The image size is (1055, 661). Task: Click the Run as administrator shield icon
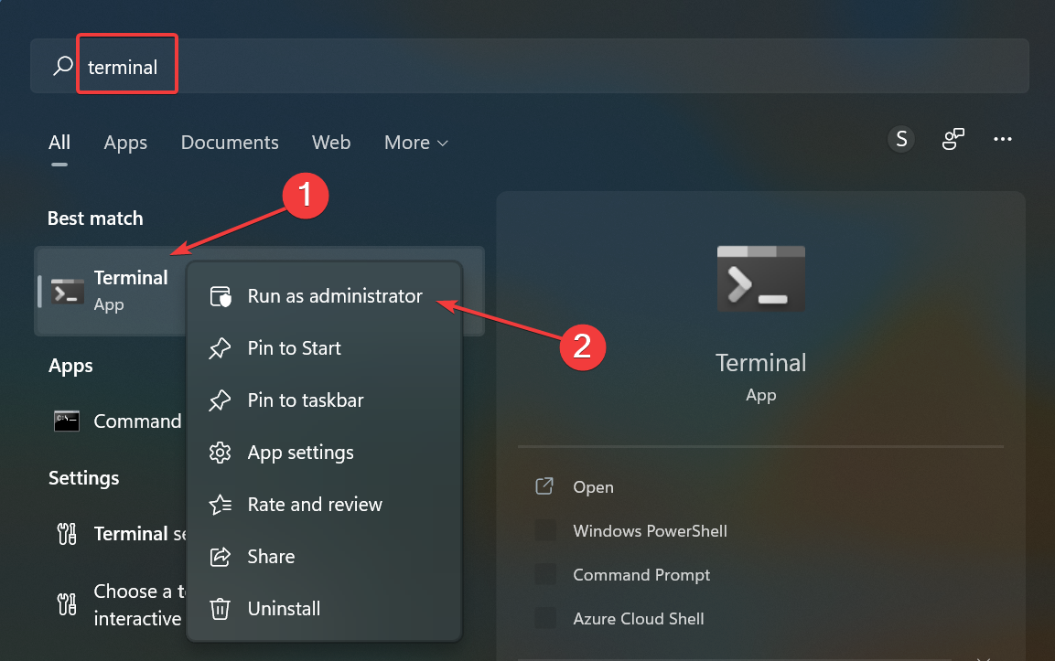220,296
